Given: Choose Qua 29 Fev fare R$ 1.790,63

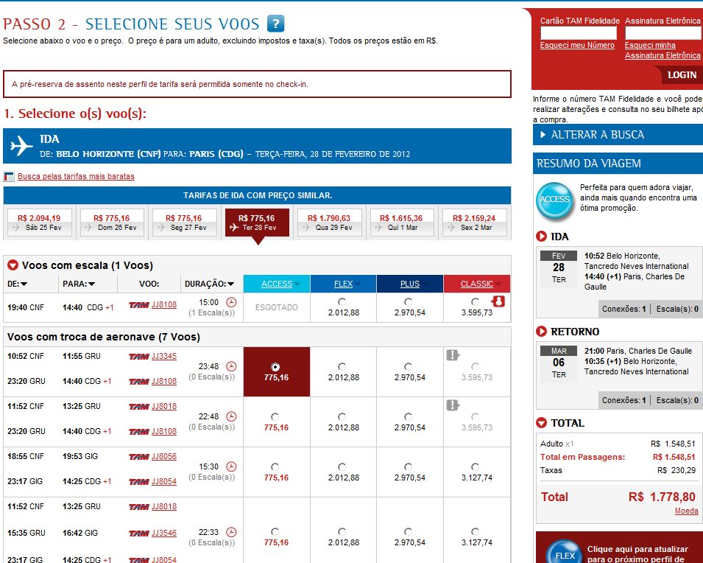Looking at the screenshot, I should coord(329,223).
